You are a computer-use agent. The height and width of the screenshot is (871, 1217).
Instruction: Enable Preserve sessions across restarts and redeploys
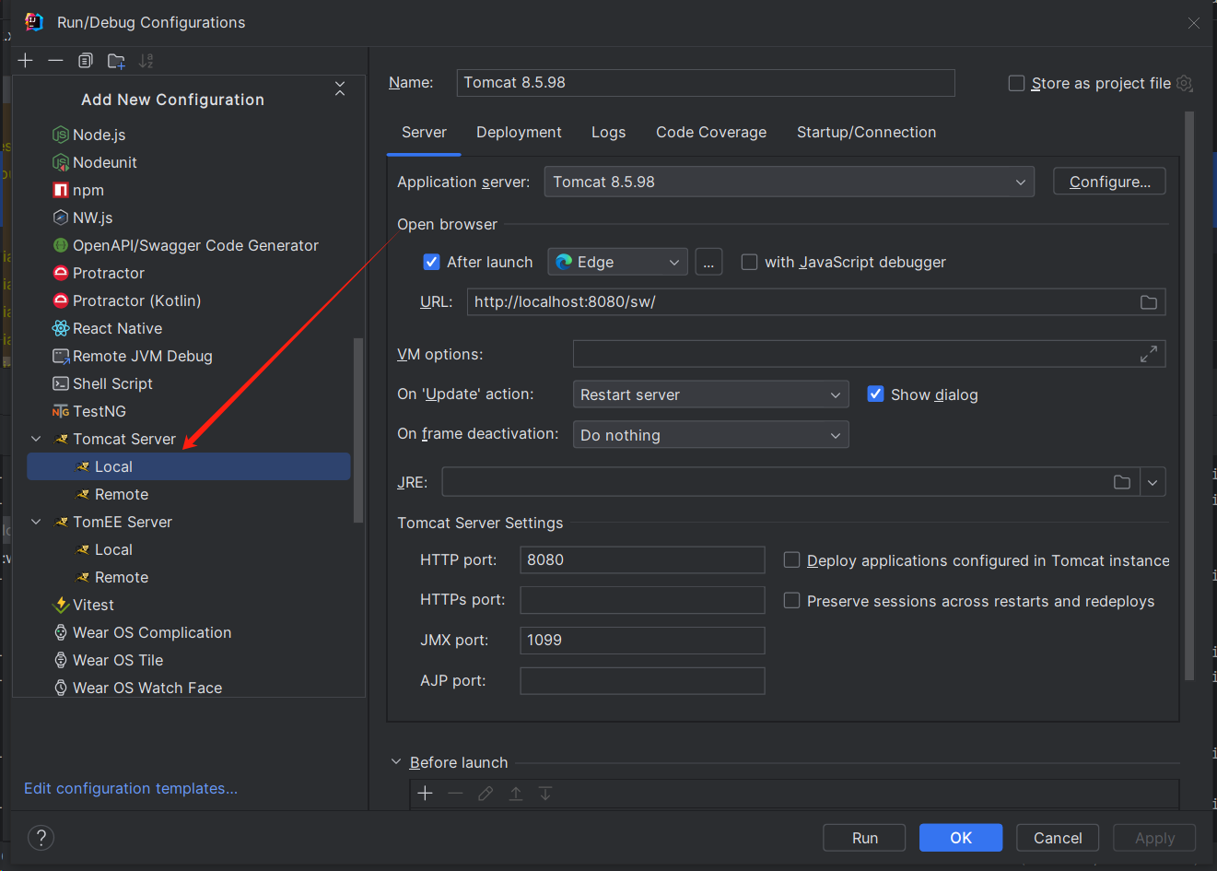(791, 601)
